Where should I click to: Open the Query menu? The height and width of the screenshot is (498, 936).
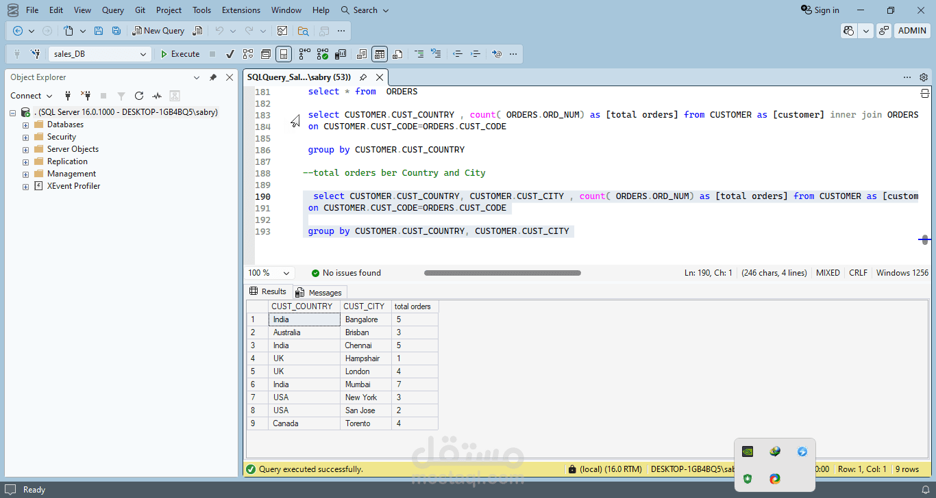[113, 10]
